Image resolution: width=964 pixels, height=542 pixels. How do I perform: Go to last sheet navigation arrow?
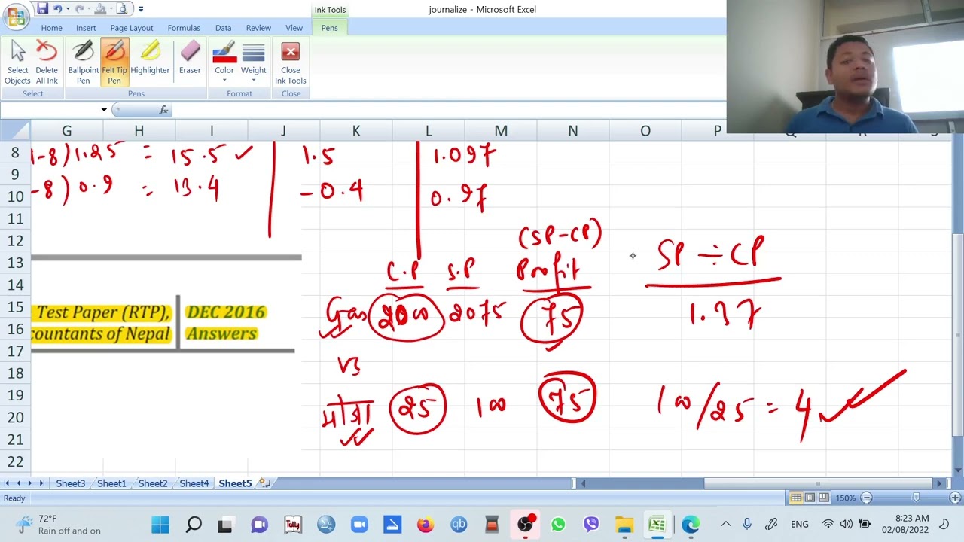coord(42,483)
